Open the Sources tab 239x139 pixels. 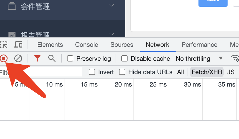[x=122, y=45]
